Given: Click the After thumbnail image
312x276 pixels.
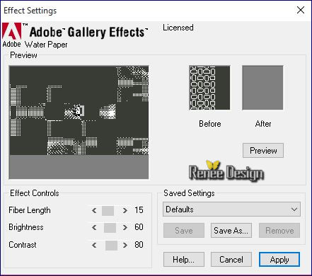Looking at the screenshot, I should pos(262,88).
